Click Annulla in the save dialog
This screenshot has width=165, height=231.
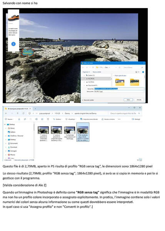139,100
